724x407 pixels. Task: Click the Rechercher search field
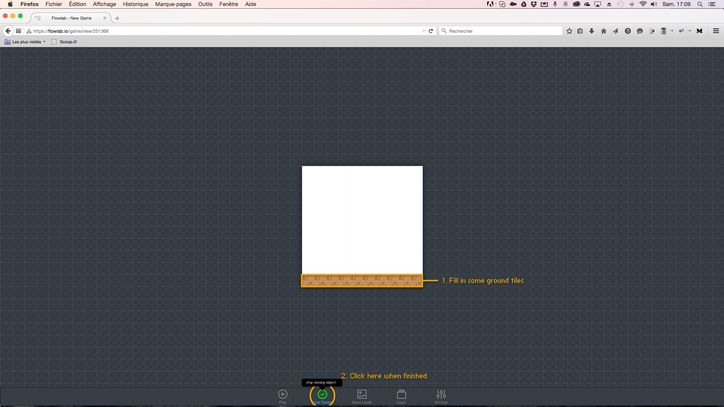[x=501, y=31]
